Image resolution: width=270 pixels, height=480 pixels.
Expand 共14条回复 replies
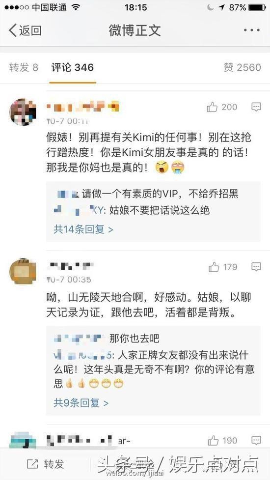[83, 229]
